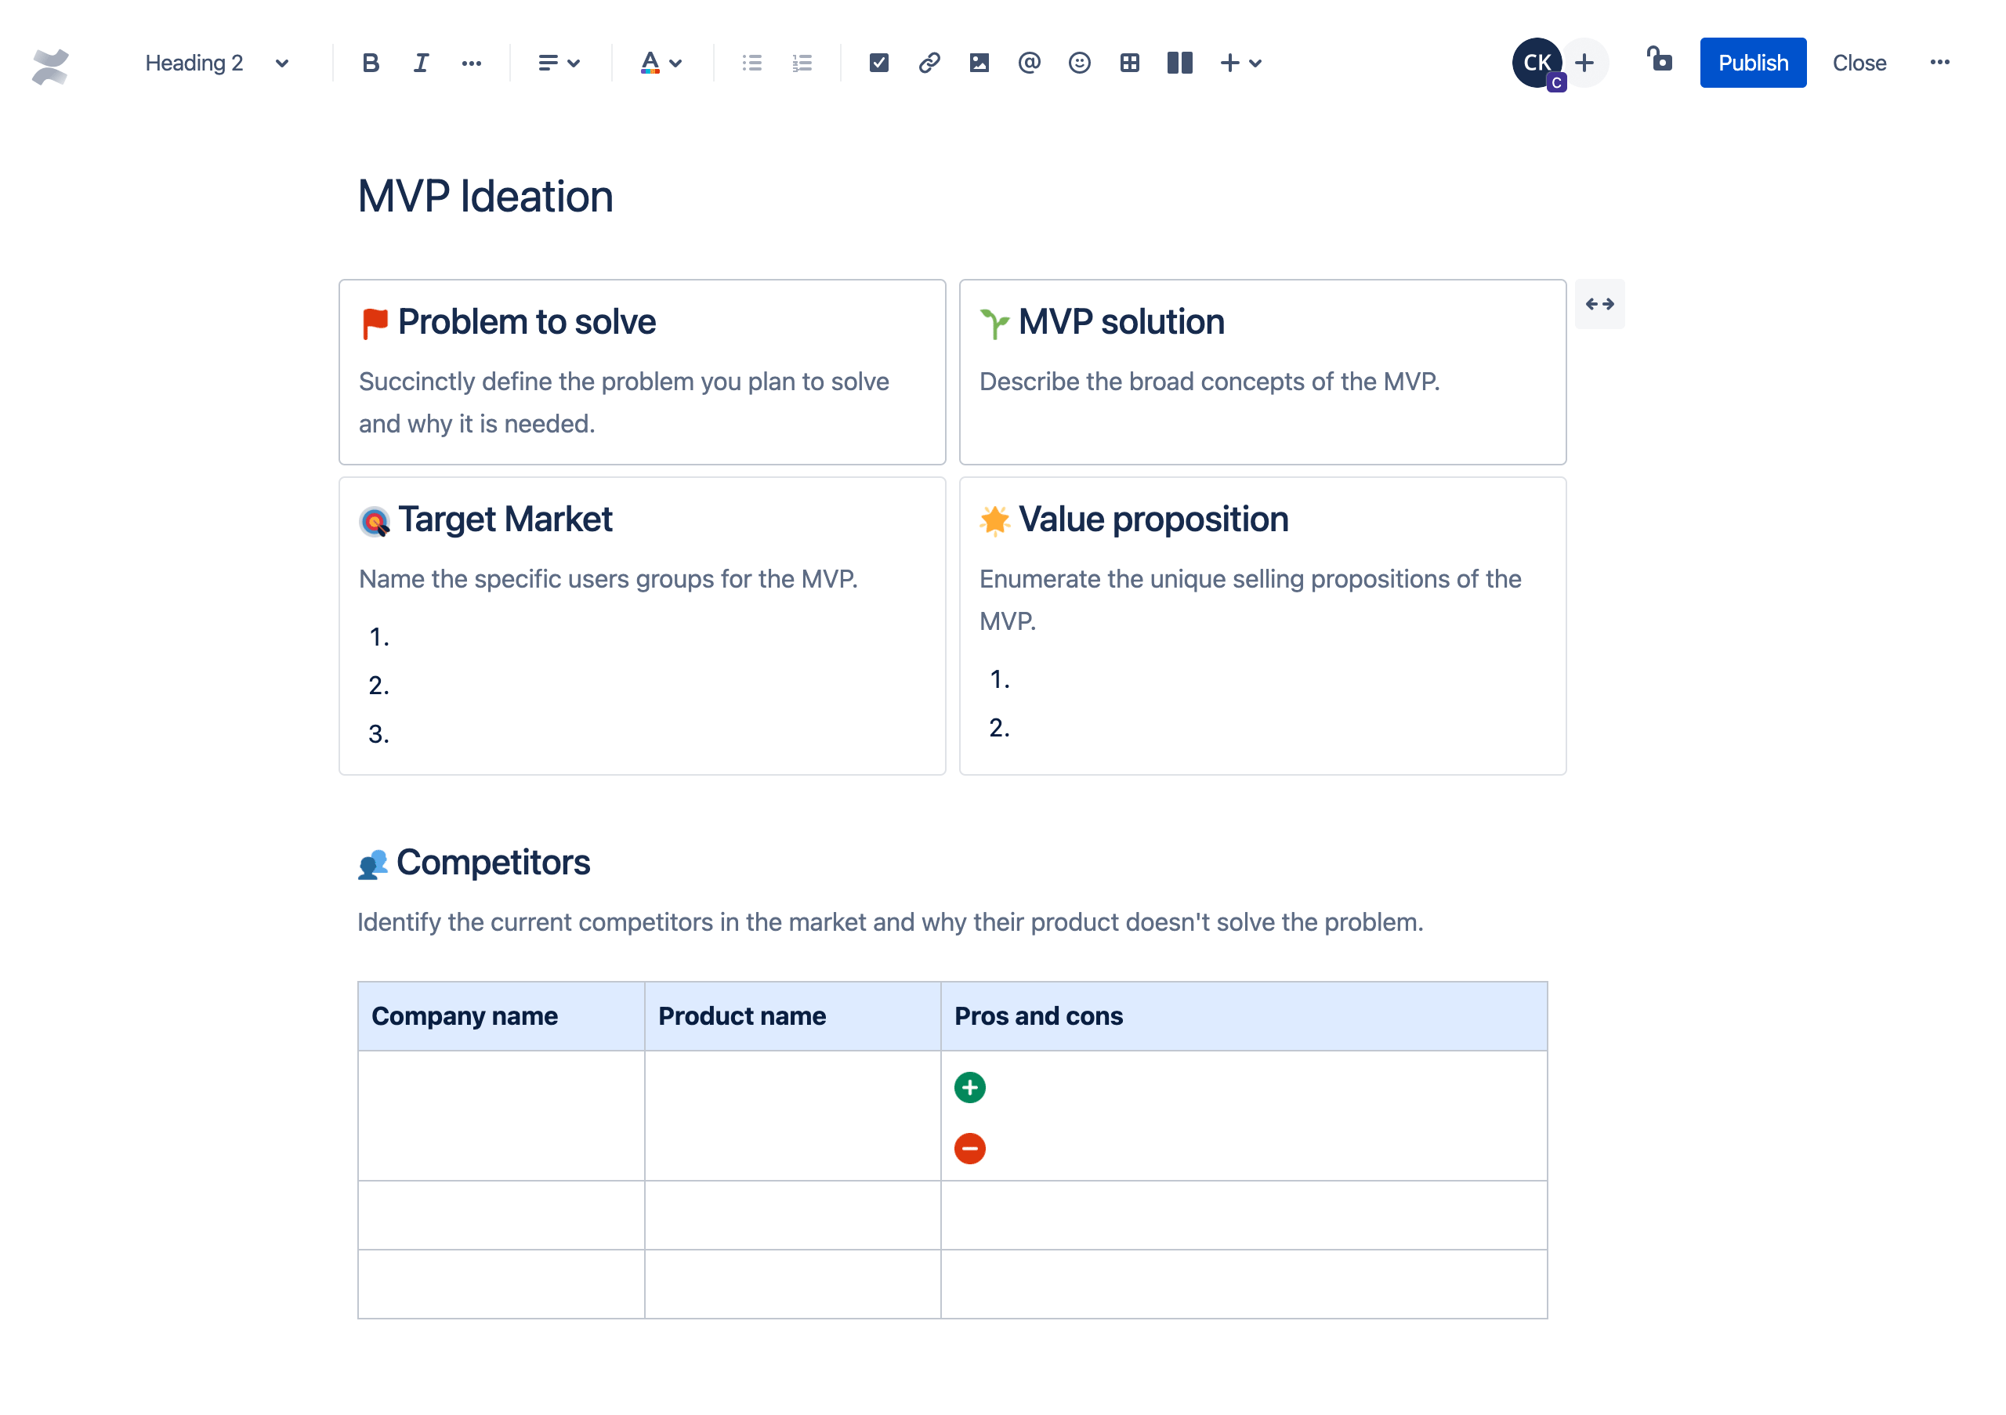Insert an image into the page
The width and height of the screenshot is (2006, 1415).
(x=979, y=62)
